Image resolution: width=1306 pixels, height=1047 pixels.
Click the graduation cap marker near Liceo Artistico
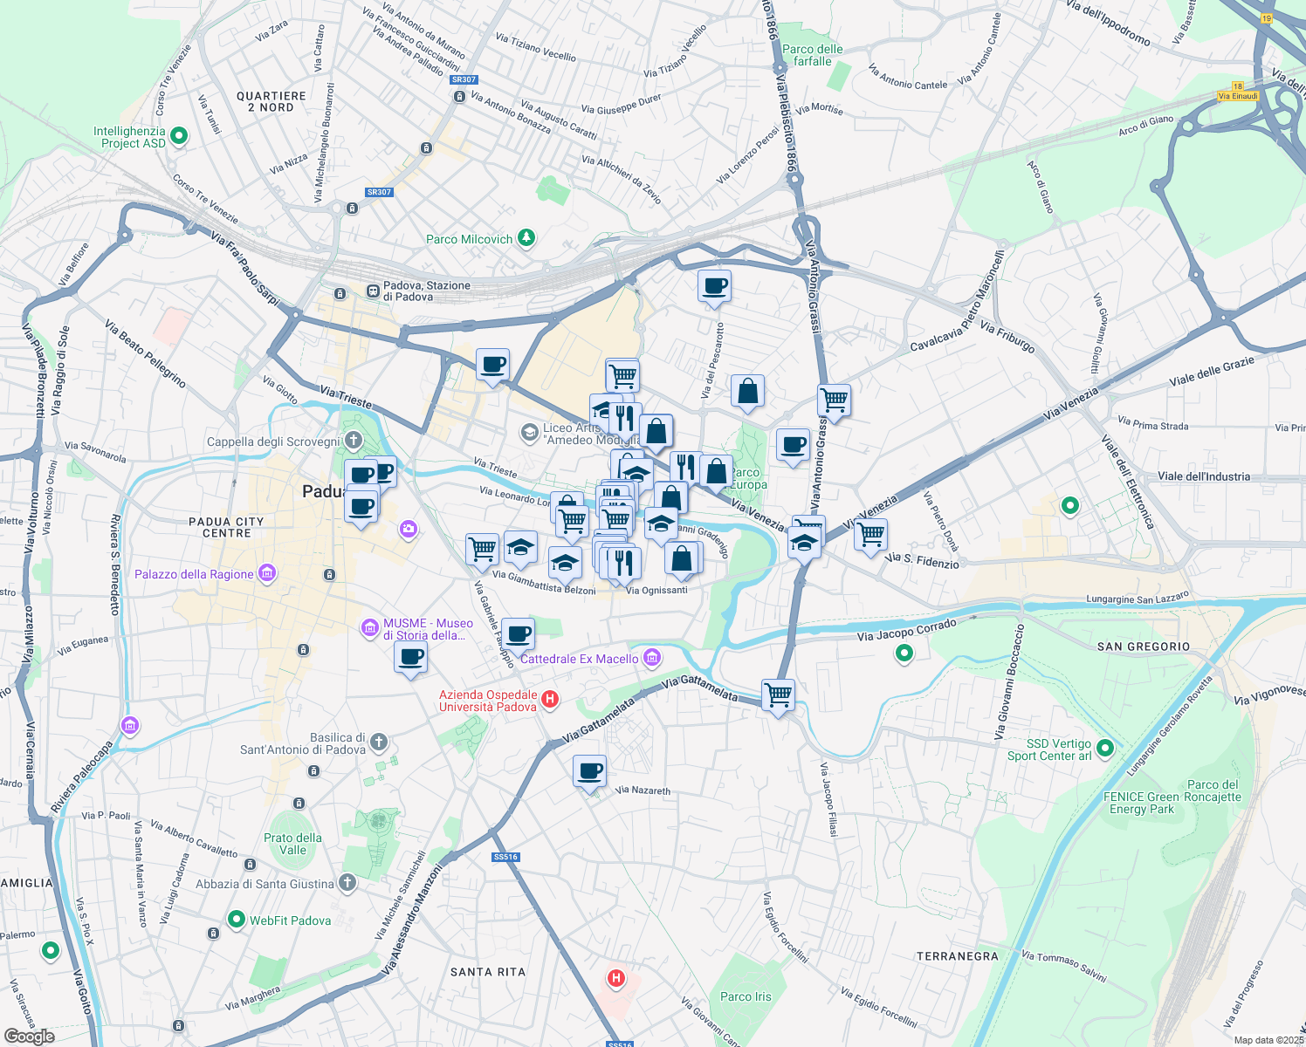click(602, 408)
